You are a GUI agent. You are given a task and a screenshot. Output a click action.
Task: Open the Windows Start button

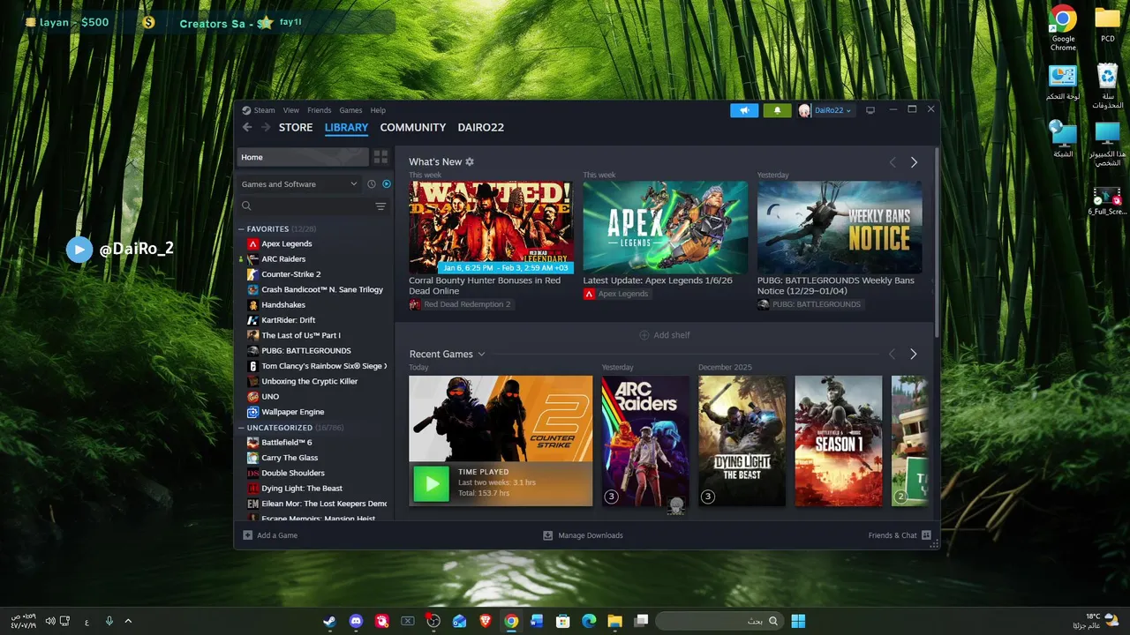click(798, 621)
